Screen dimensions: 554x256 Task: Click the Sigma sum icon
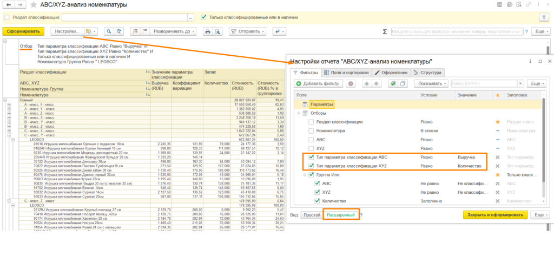pos(385,31)
